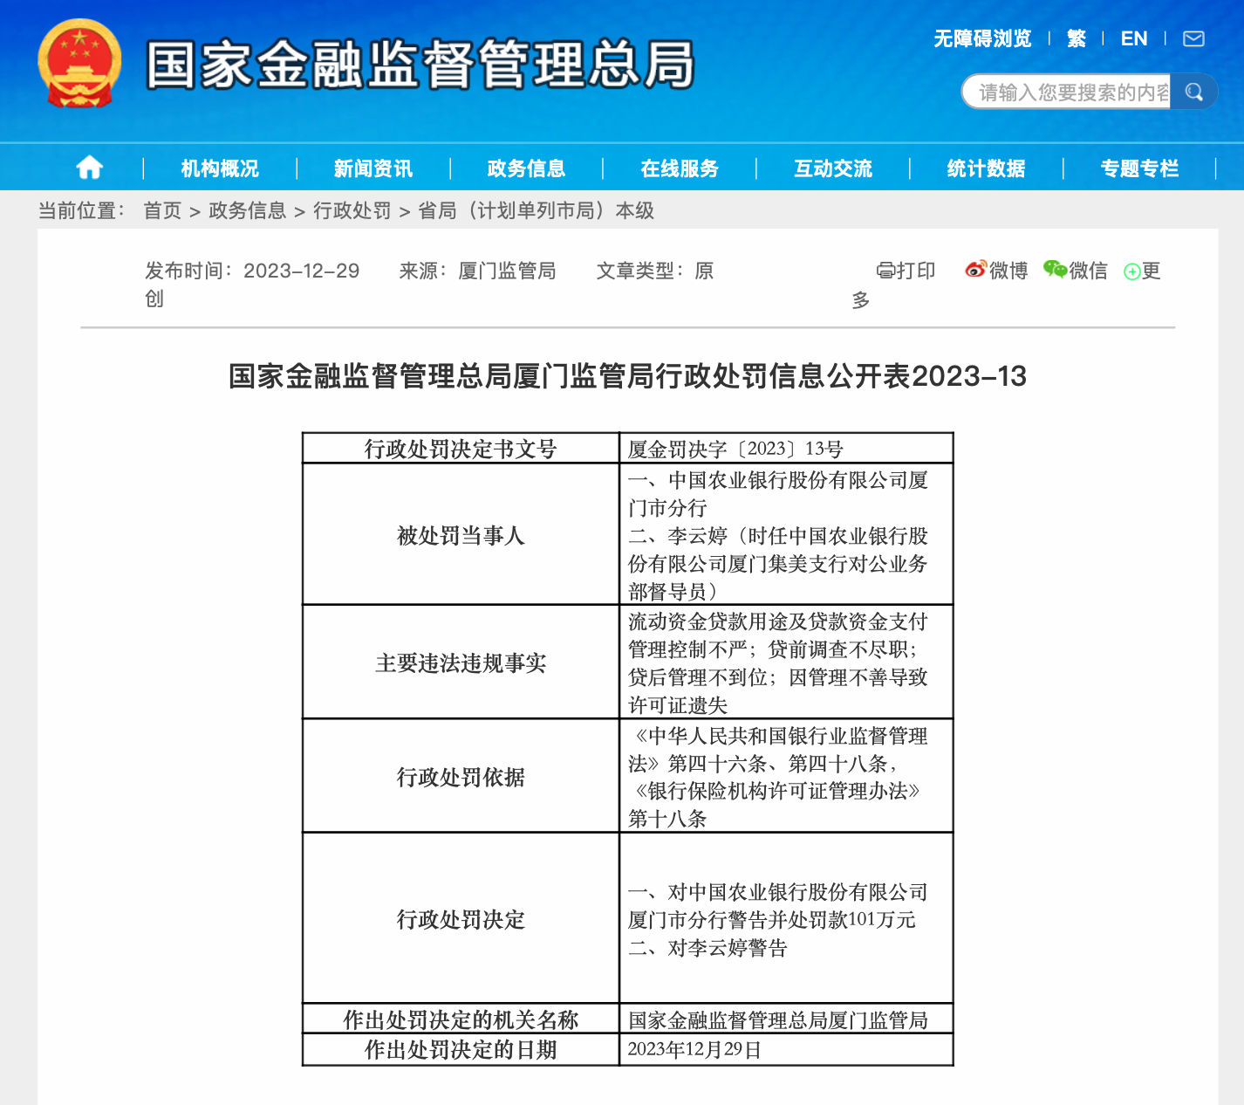The image size is (1244, 1105).
Task: Click the 行政处罚决定 header cell
Action: click(461, 918)
